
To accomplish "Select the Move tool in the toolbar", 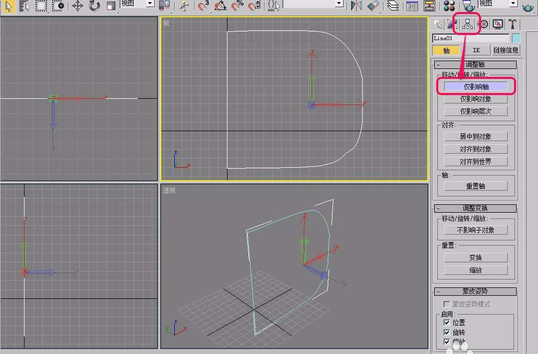I will [x=77, y=6].
